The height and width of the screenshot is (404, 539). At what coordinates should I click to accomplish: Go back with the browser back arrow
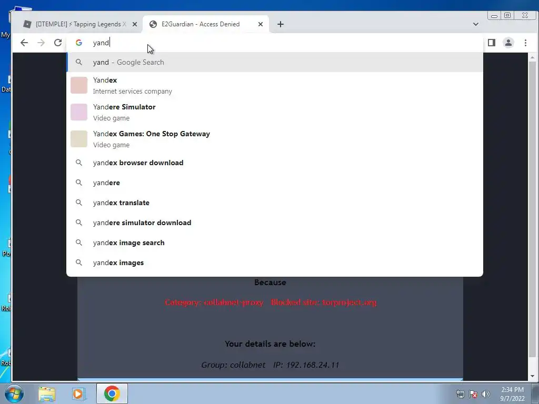tap(24, 43)
